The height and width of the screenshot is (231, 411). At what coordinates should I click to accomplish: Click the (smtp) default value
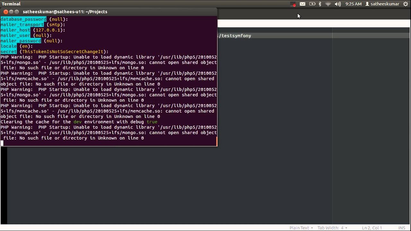tap(55, 25)
